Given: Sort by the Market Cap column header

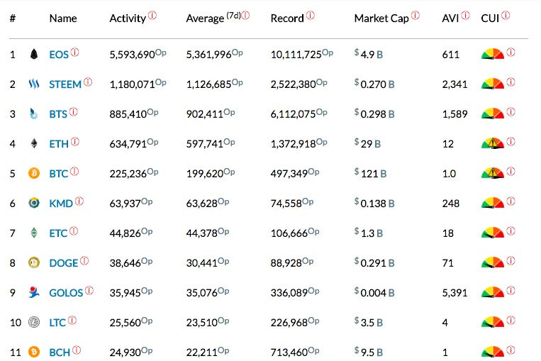Looking at the screenshot, I should (x=381, y=18).
